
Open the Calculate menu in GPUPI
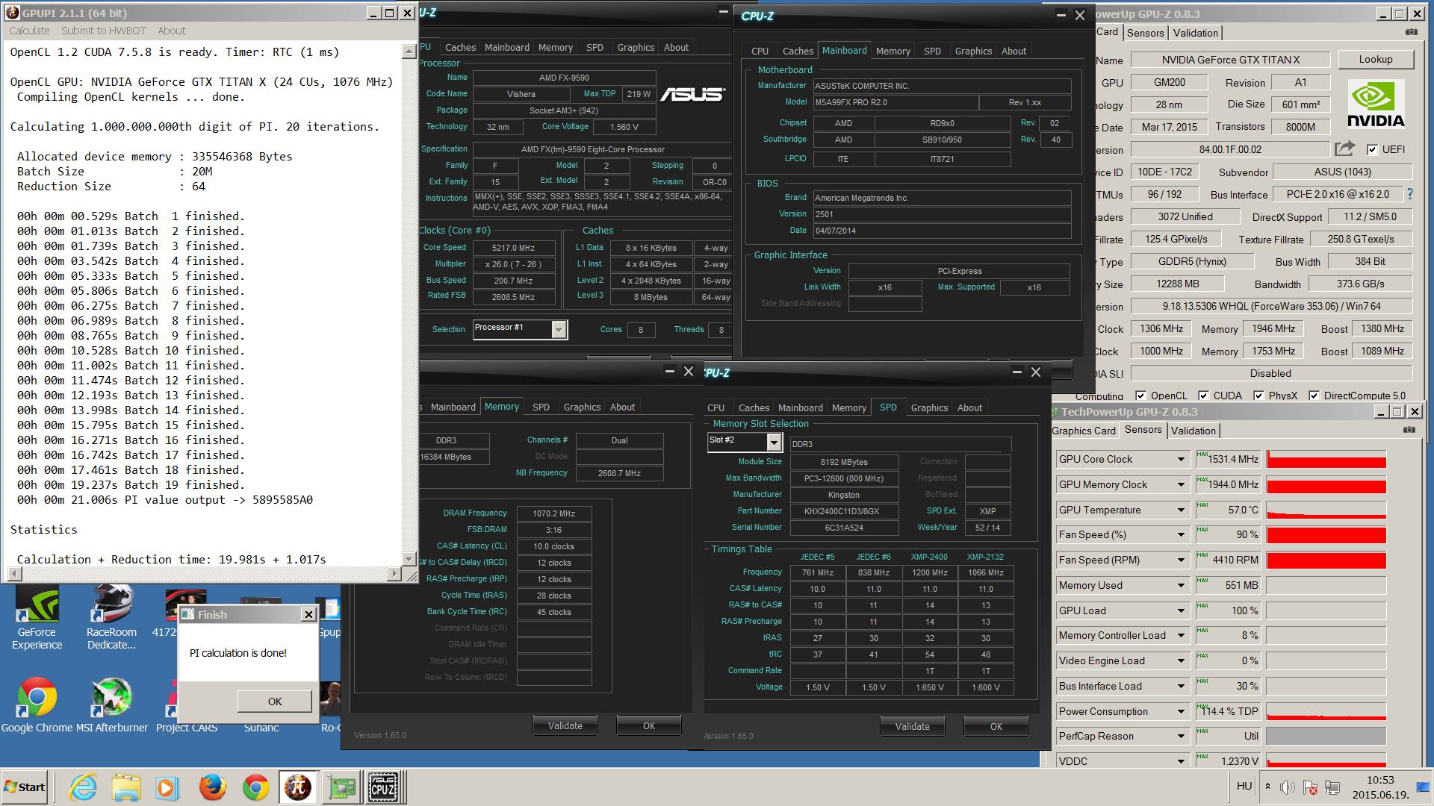point(29,31)
